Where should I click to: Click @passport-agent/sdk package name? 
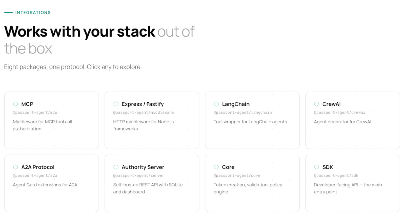pyautogui.click(x=336, y=176)
